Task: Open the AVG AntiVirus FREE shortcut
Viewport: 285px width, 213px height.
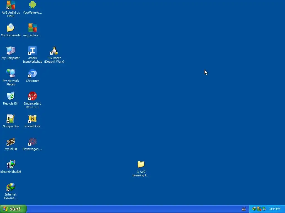Action: pyautogui.click(x=11, y=6)
